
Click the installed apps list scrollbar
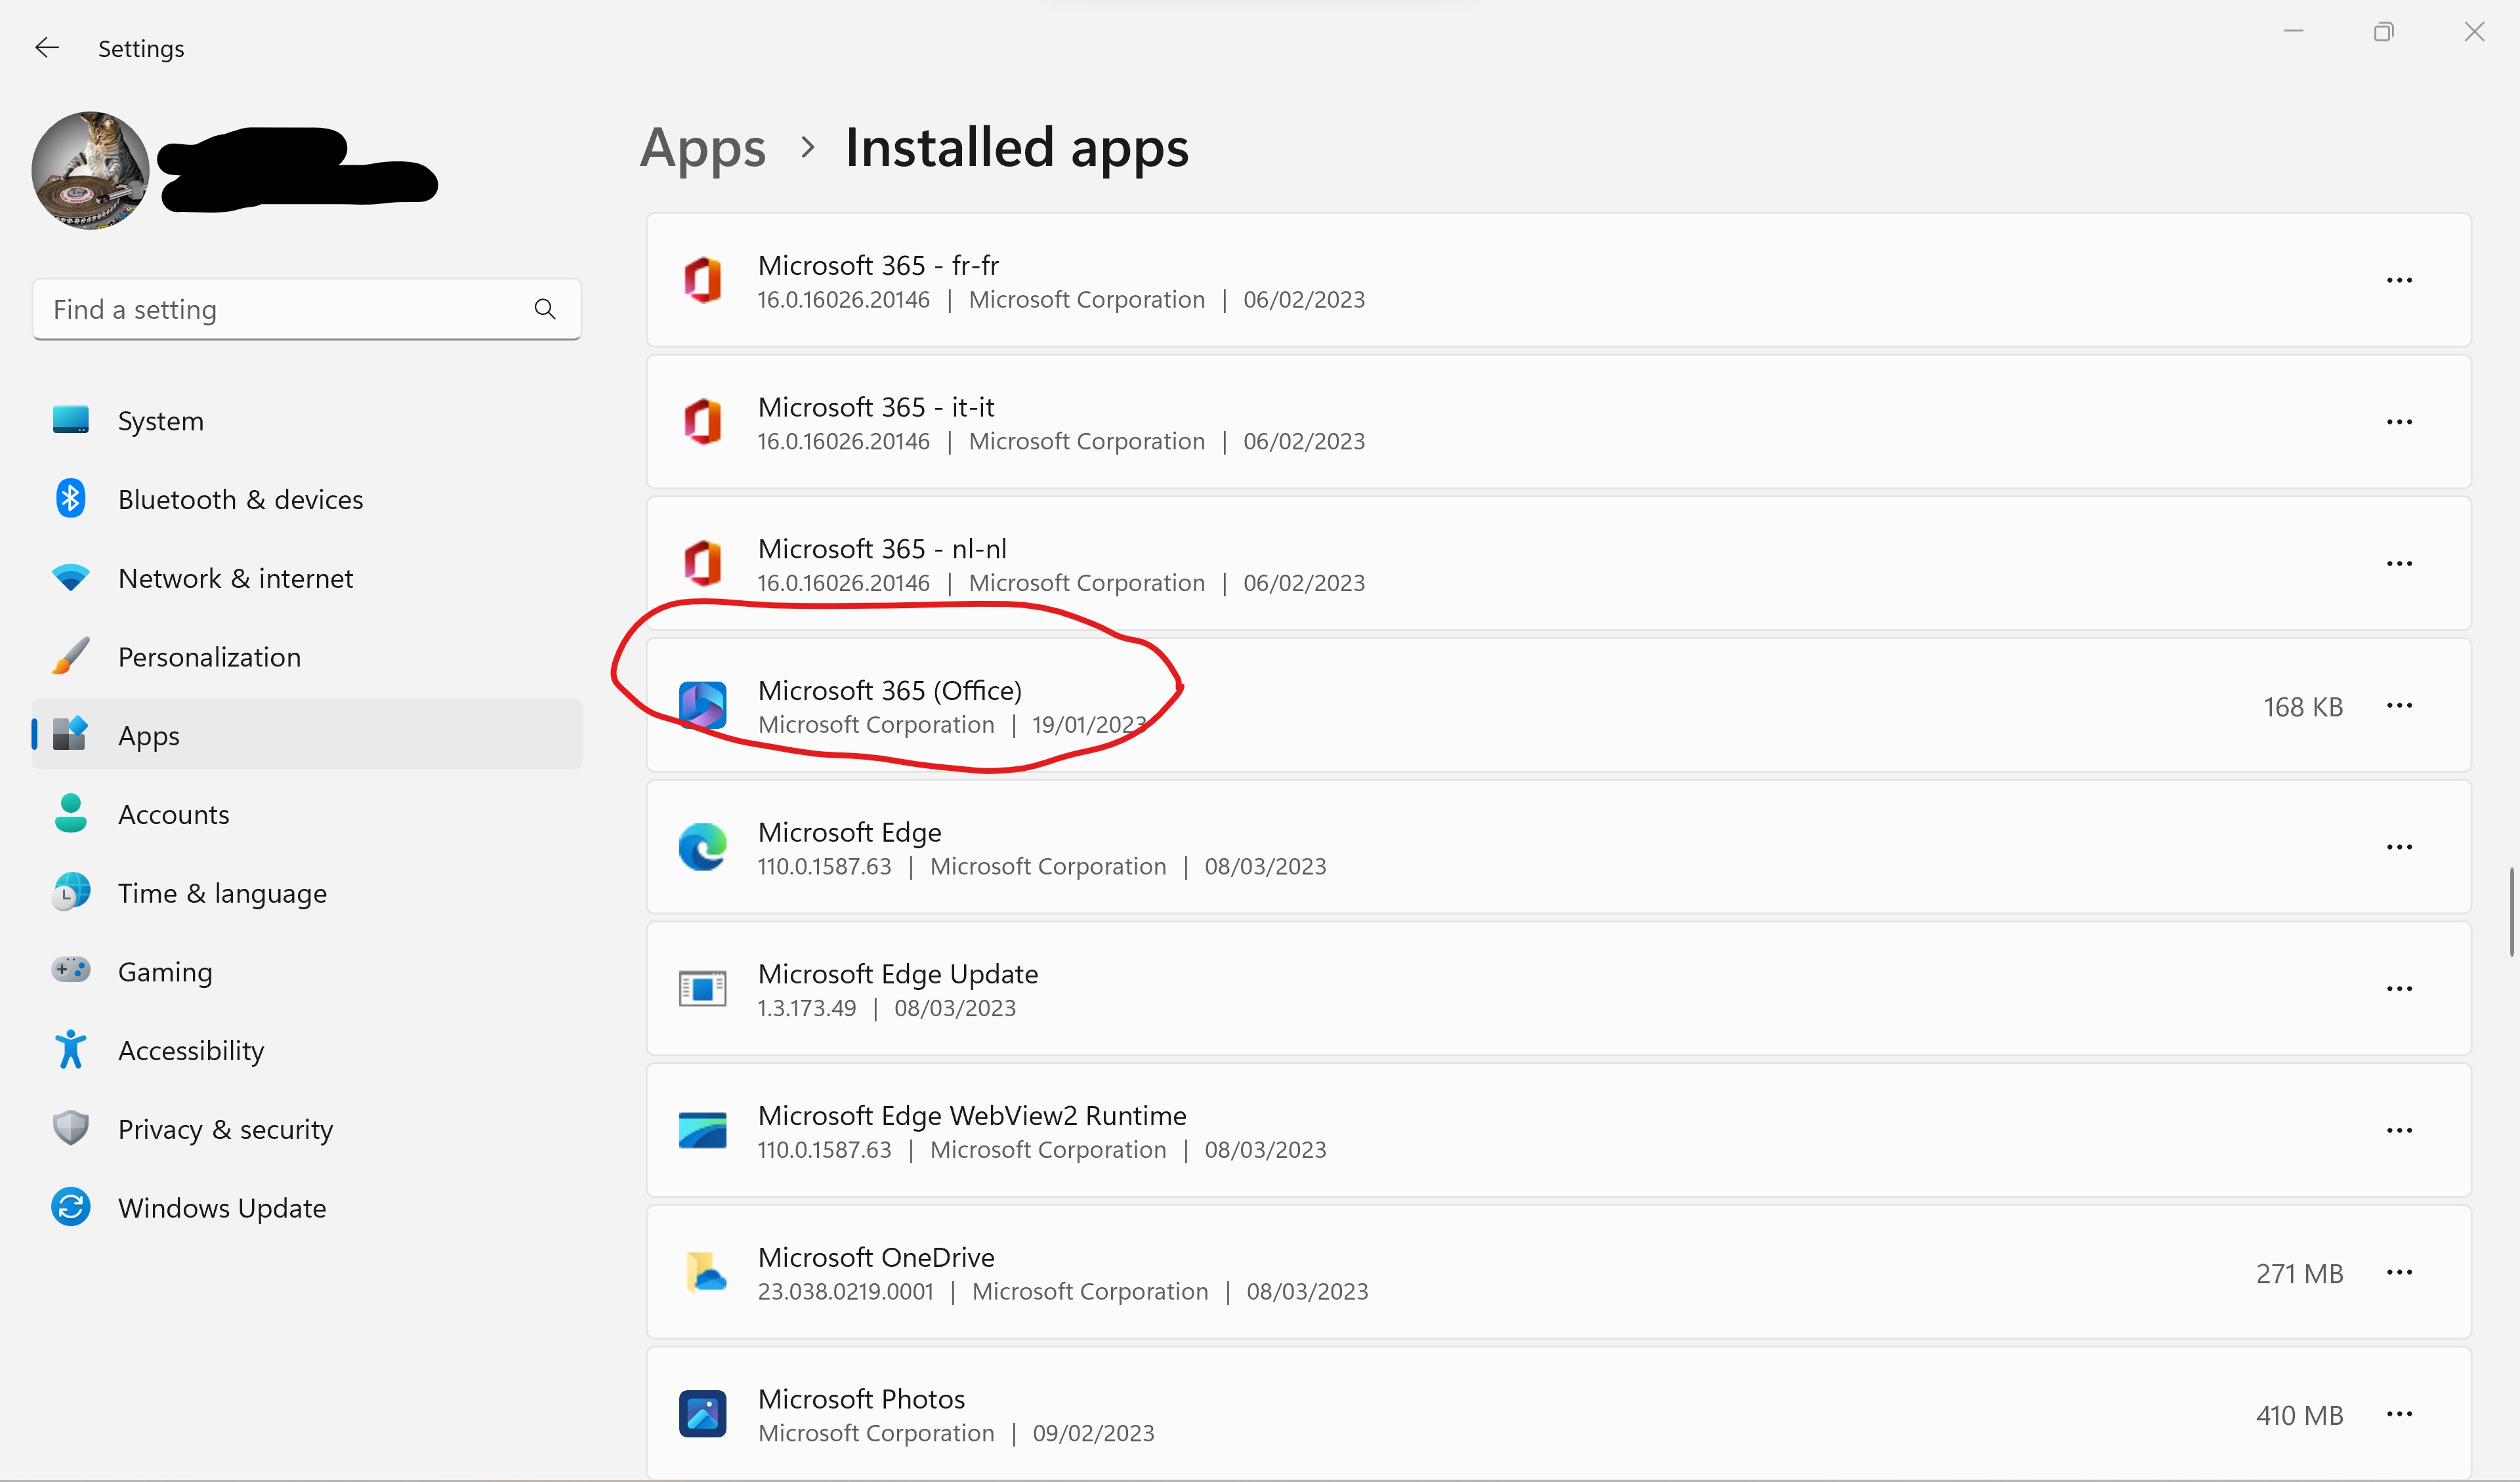[x=2511, y=912]
